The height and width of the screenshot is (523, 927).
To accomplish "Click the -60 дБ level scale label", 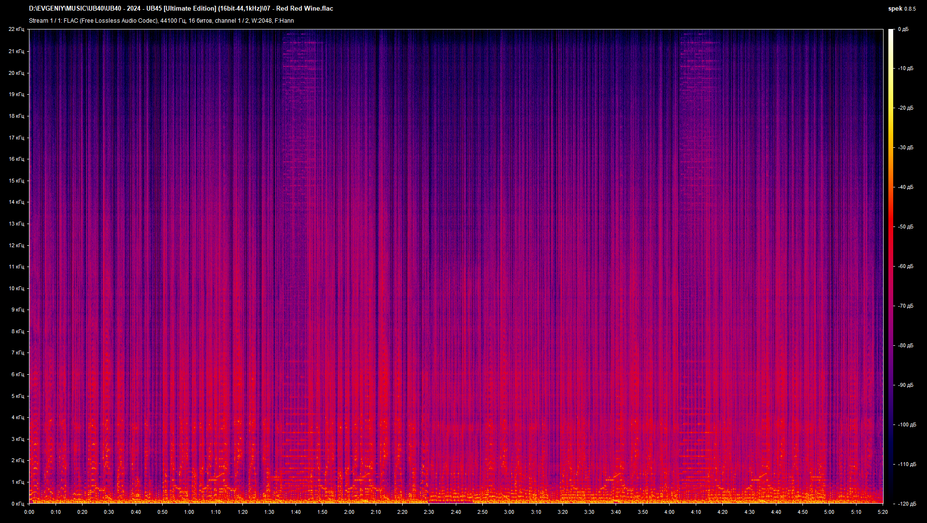I will coord(906,267).
